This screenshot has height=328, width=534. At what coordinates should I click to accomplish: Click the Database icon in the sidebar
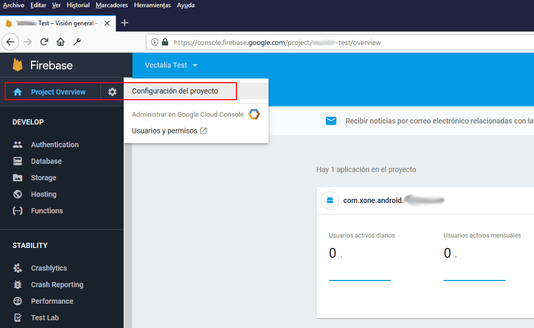tap(18, 161)
